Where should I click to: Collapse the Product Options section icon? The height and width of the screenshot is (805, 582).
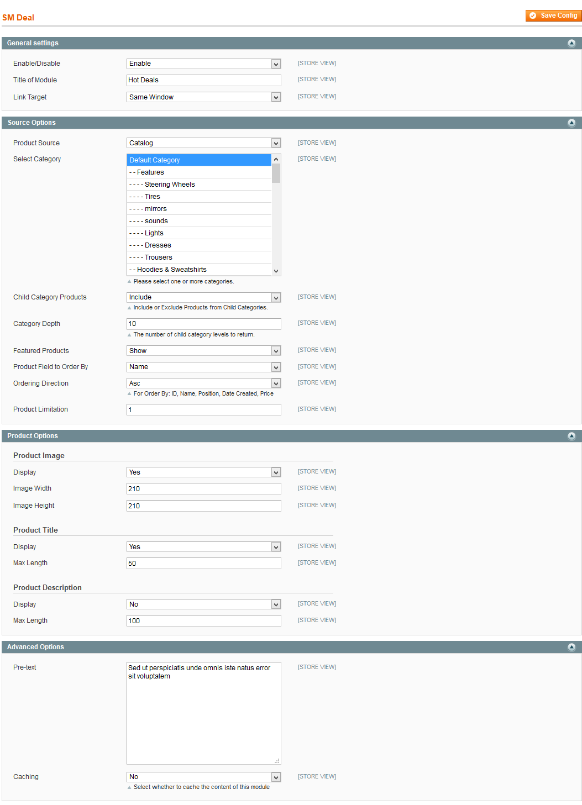[x=571, y=436]
